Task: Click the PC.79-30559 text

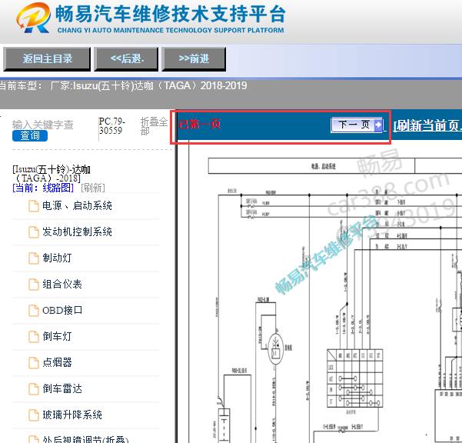Action: coord(111,126)
